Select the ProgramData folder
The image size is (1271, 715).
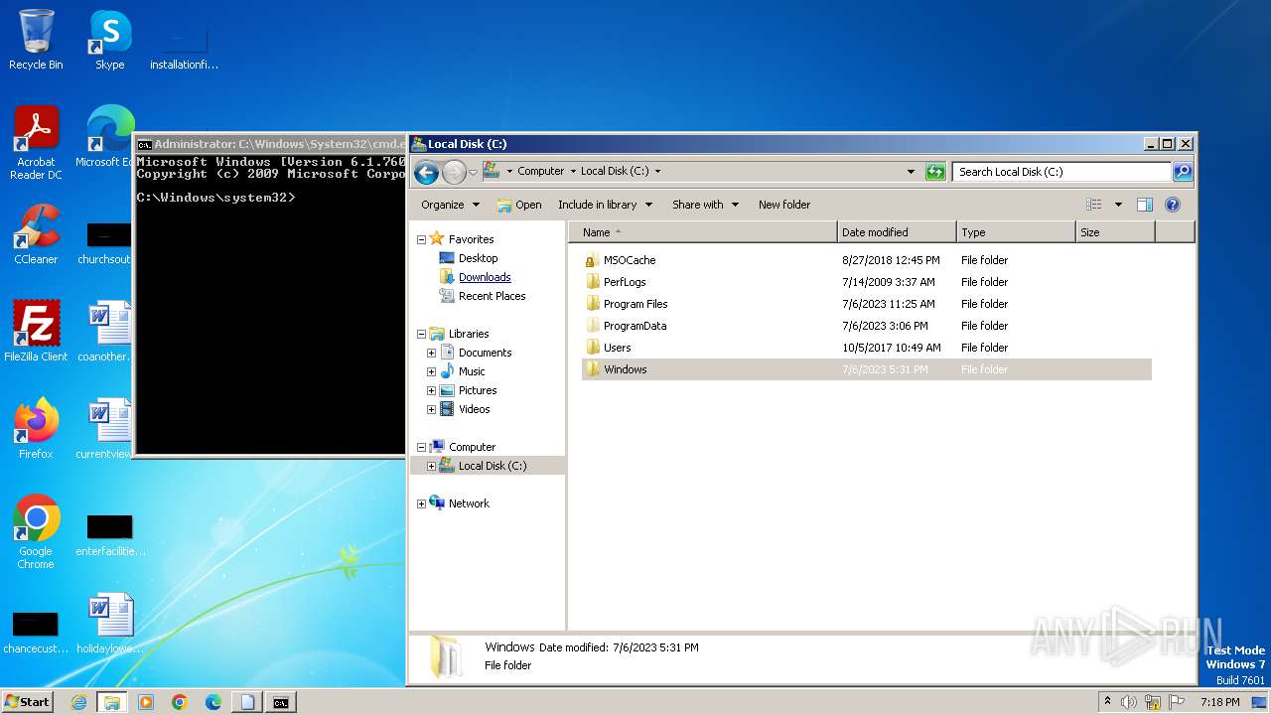point(635,326)
